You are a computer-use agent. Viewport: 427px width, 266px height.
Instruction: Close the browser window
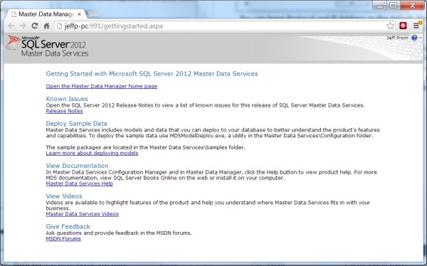coord(412,5)
